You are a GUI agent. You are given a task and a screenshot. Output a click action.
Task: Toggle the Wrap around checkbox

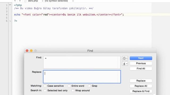tap(73, 91)
